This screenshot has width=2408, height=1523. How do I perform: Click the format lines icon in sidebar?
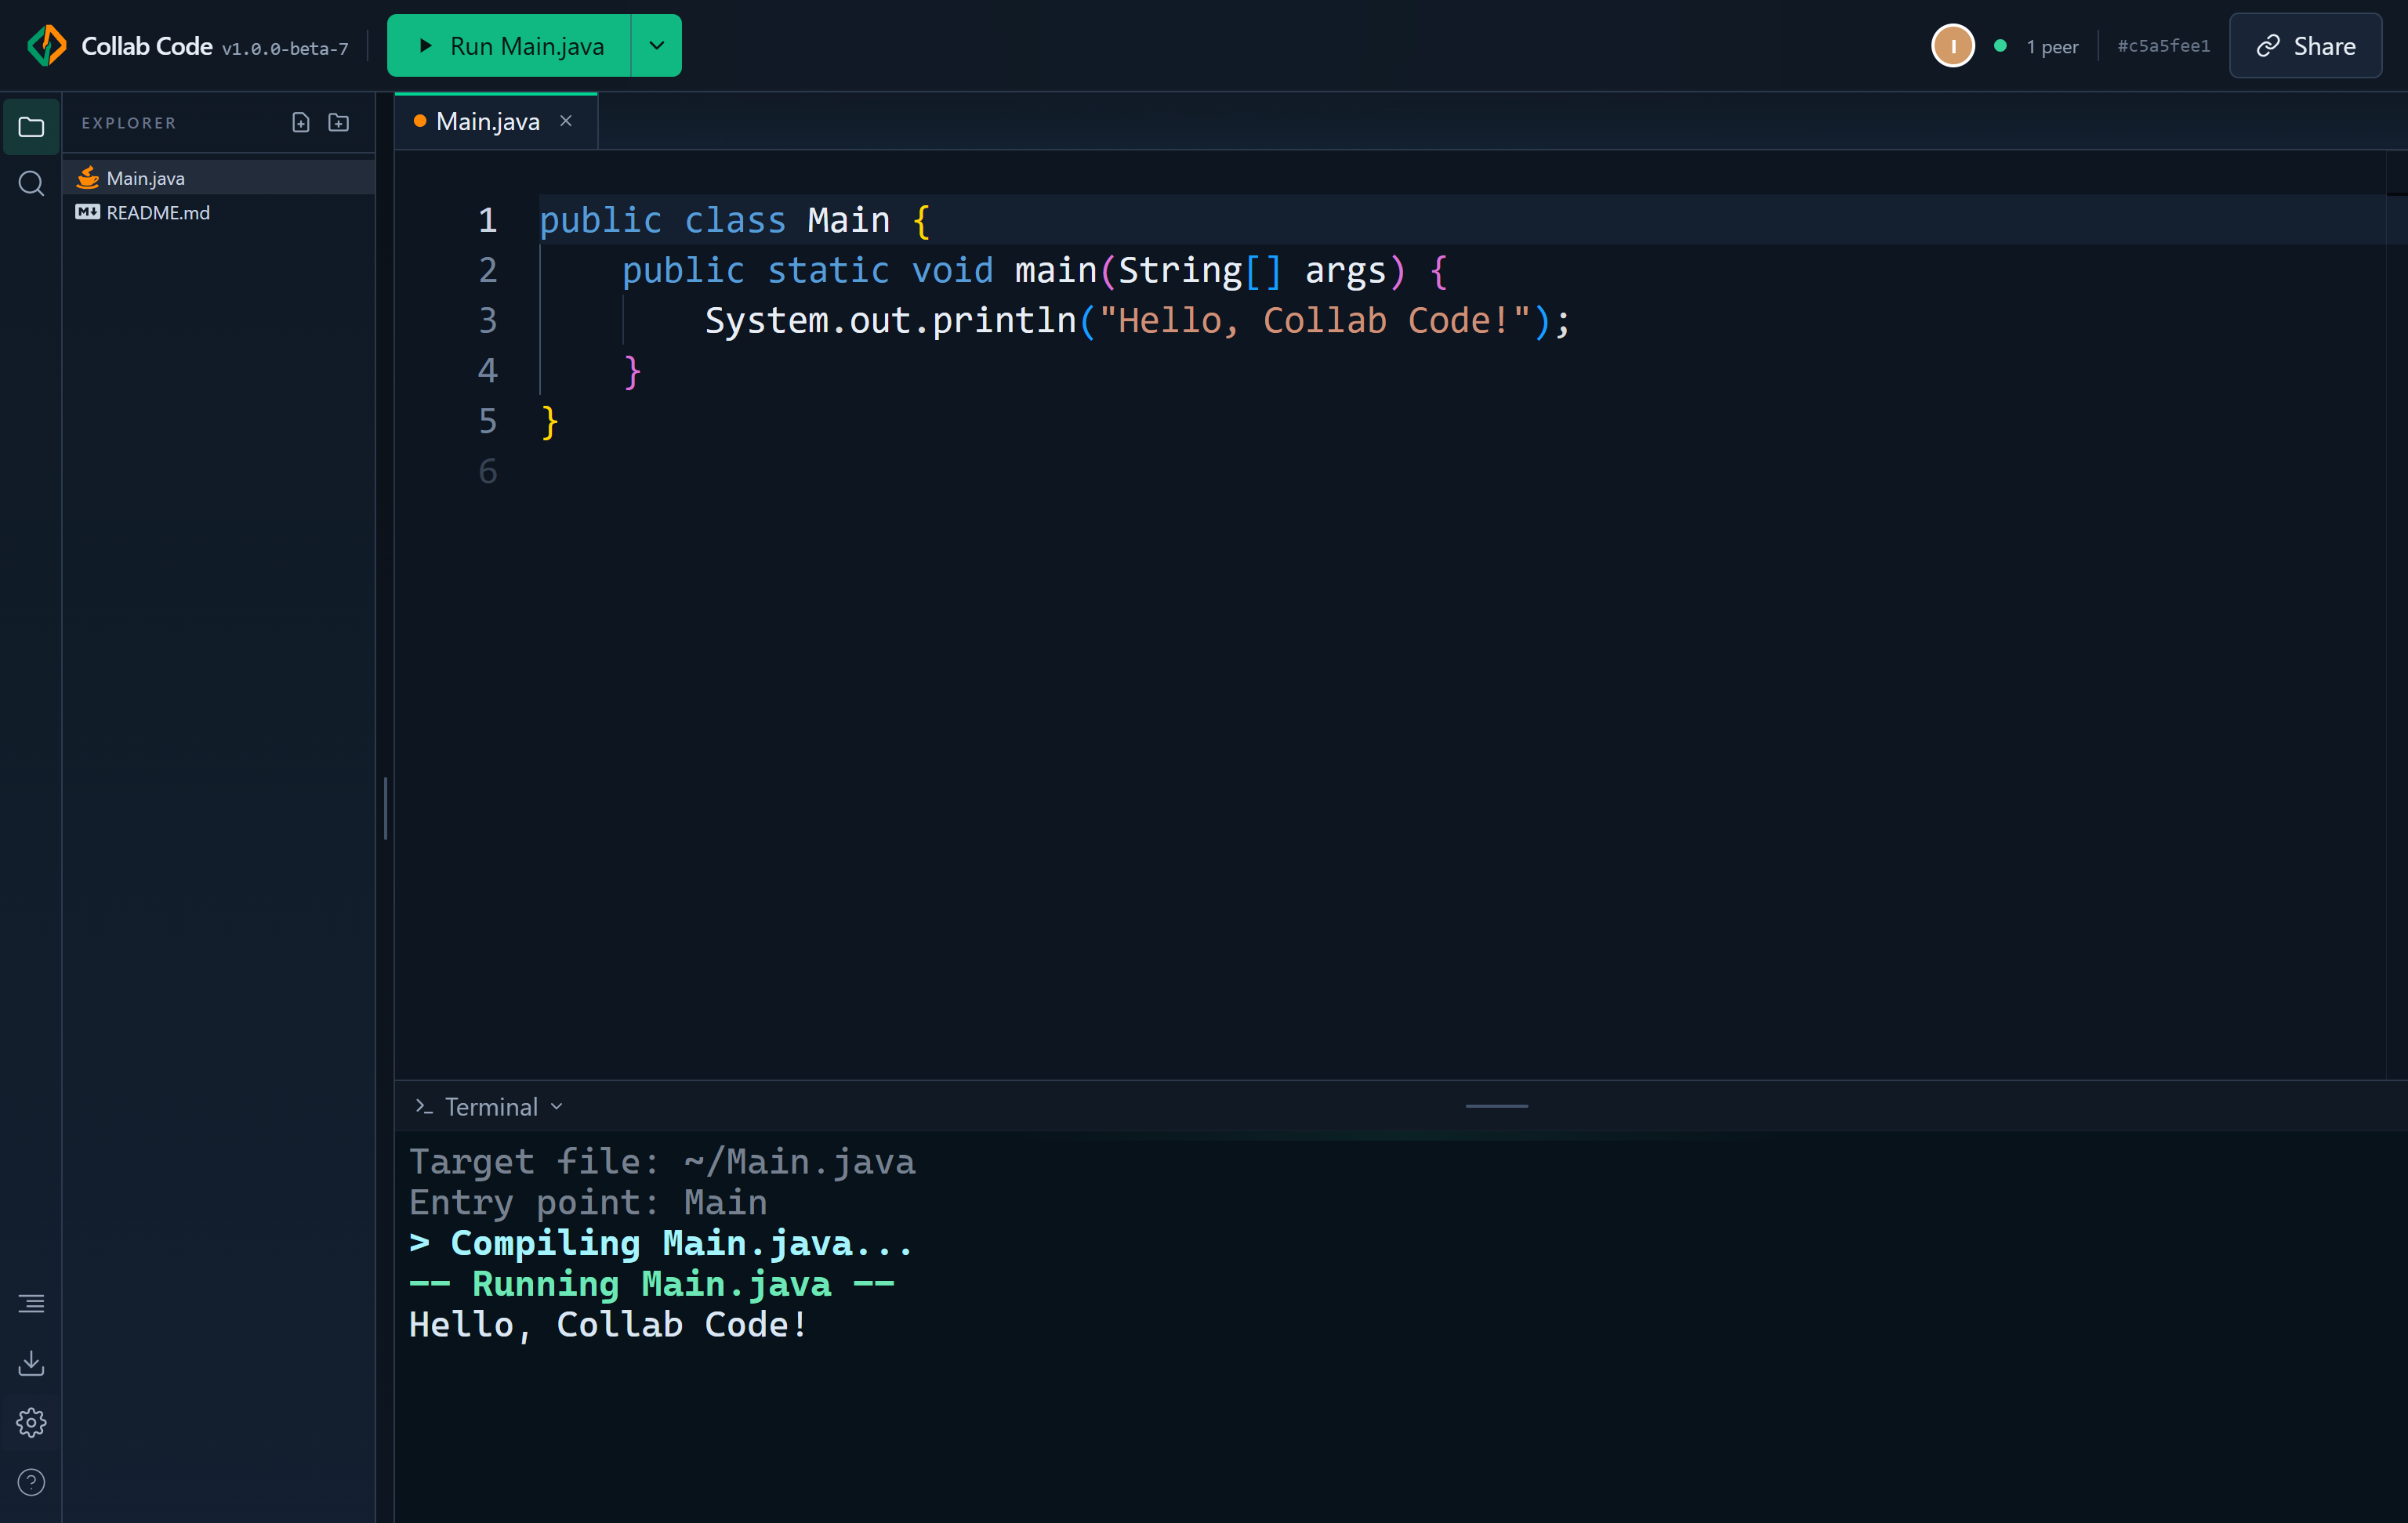click(x=31, y=1303)
